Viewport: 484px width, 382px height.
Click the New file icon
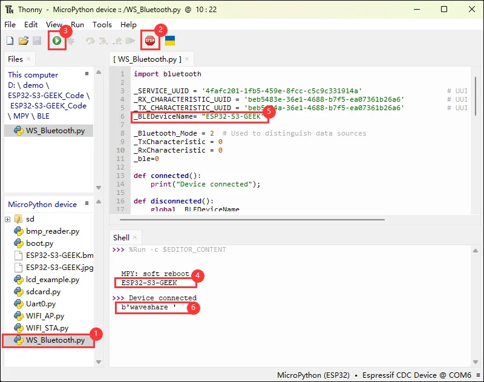10,41
